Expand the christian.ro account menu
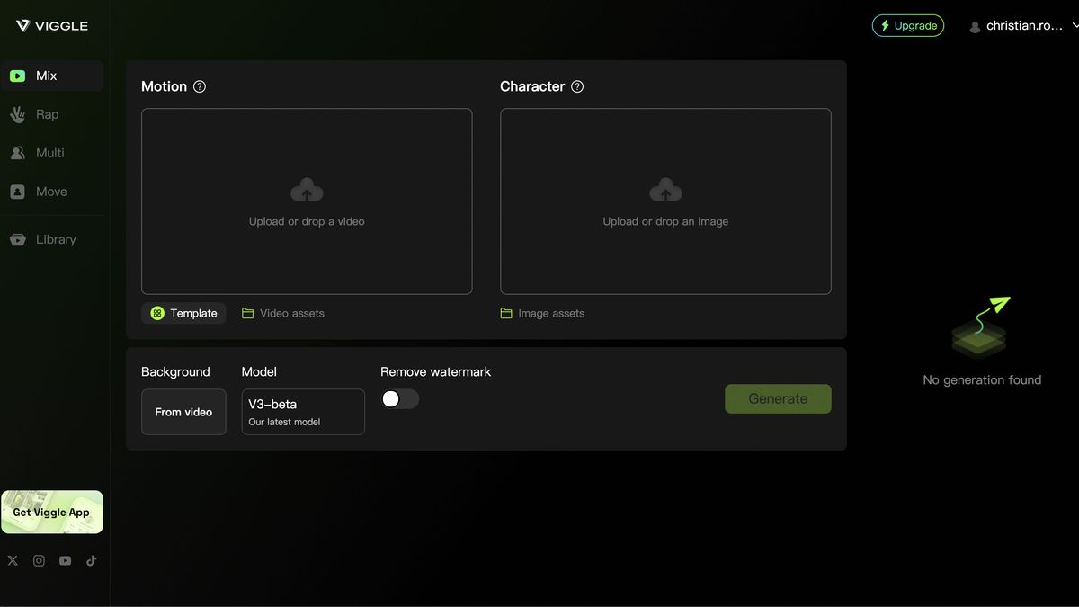Image resolution: width=1079 pixels, height=607 pixels. click(1025, 25)
